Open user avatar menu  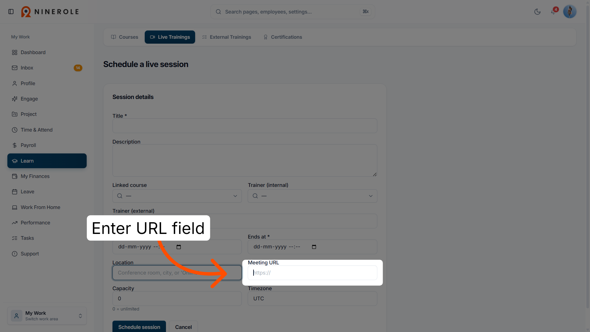(570, 12)
